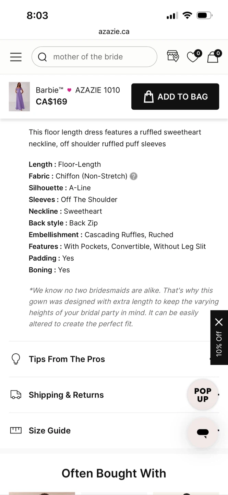Screen dimensions: 228x495
Task: Open the live chat bubble
Action: coord(203,432)
